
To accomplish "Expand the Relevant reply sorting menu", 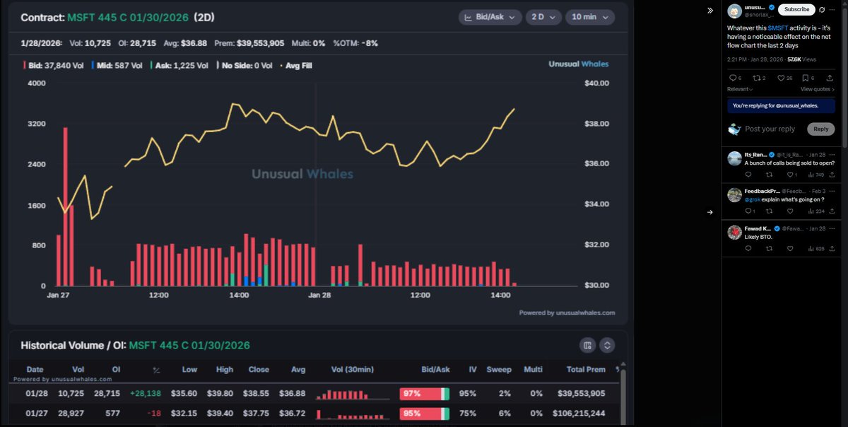I will 740,90.
